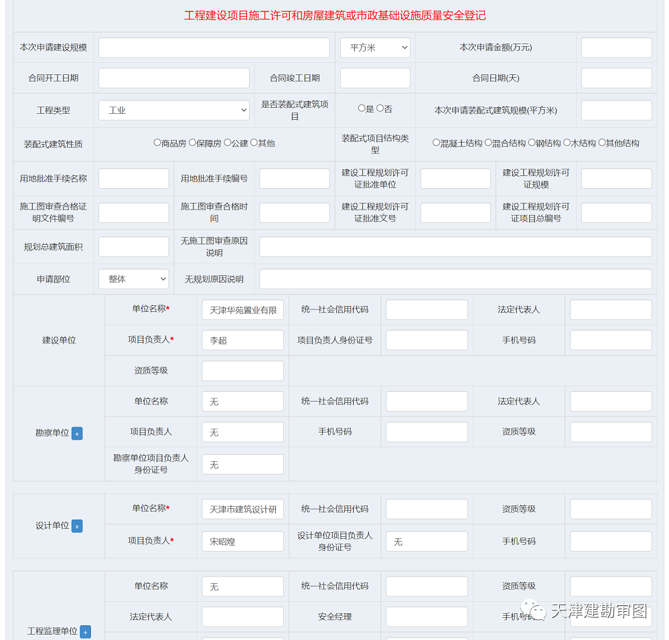Screen dimensions: 669x640
Task: Edit 勘察单位 单位名称 field
Action: [243, 401]
